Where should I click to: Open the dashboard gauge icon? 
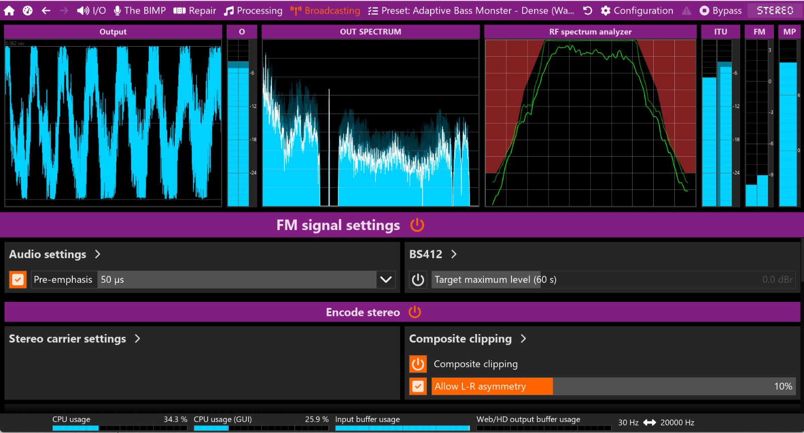pos(28,11)
